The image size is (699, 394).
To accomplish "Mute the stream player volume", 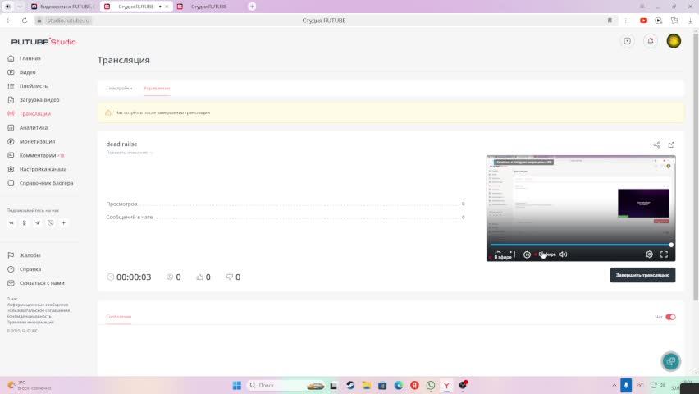I will (x=563, y=254).
